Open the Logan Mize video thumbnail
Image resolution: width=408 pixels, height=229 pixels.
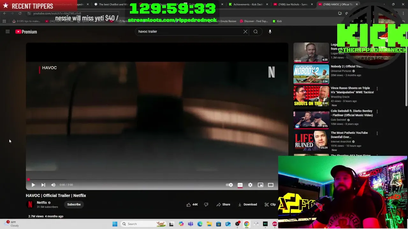[x=311, y=52]
